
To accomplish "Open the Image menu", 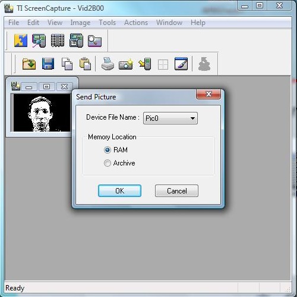I will pos(80,23).
